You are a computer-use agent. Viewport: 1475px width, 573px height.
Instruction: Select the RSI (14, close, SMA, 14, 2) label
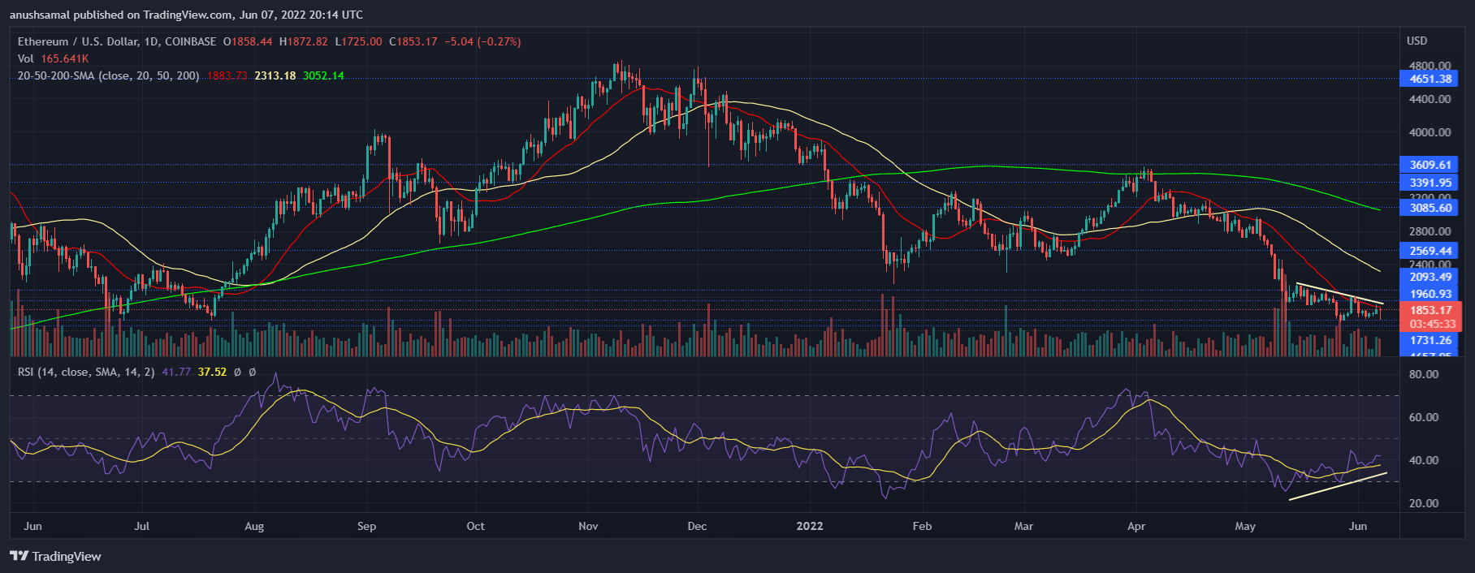(x=86, y=372)
